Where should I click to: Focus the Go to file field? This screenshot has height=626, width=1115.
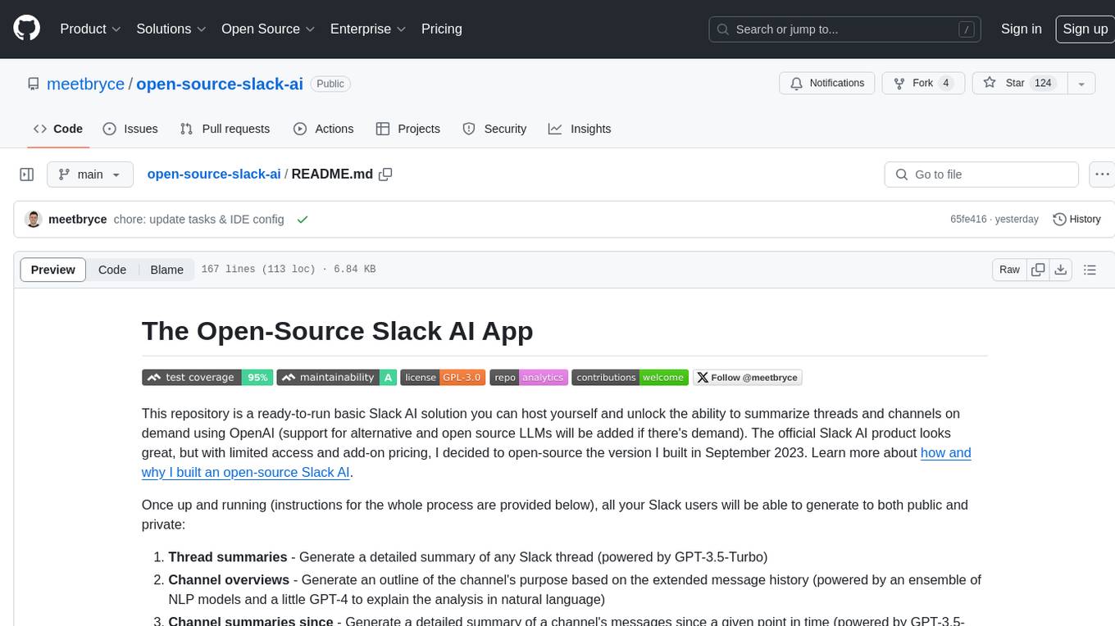tap(981, 175)
